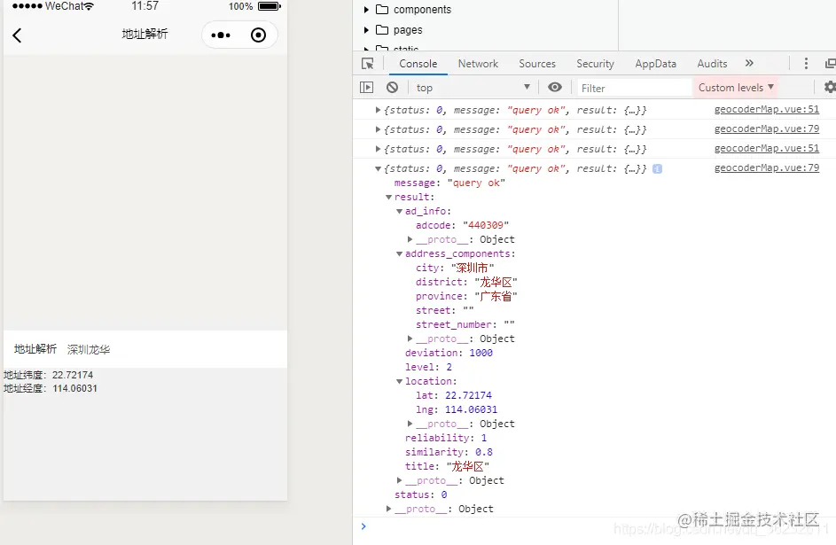Go back with the left arrow icon

[x=17, y=35]
